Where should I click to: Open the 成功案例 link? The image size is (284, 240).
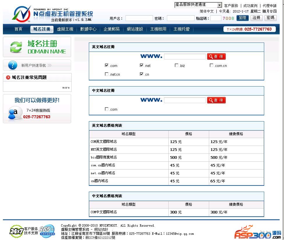[250, 6]
